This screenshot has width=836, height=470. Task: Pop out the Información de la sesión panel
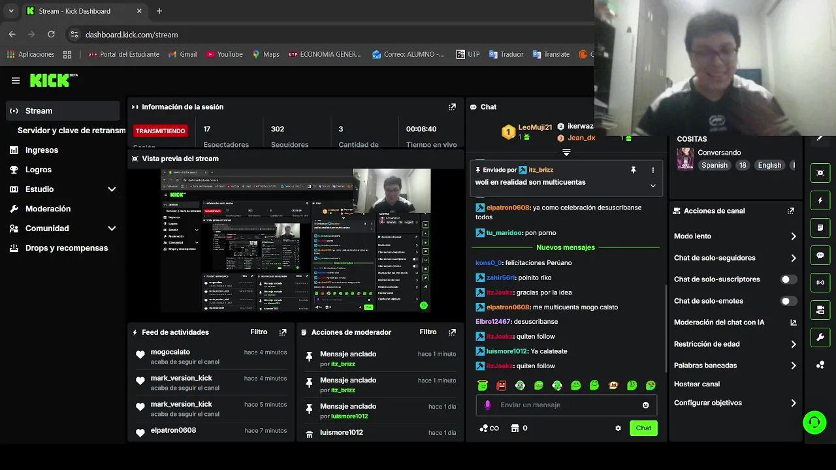(452, 107)
